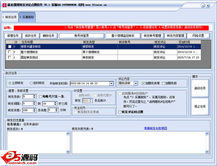Click down arrow of 转发失败列表 scrollbar
This screenshot has height=166, width=217.
click(x=207, y=152)
